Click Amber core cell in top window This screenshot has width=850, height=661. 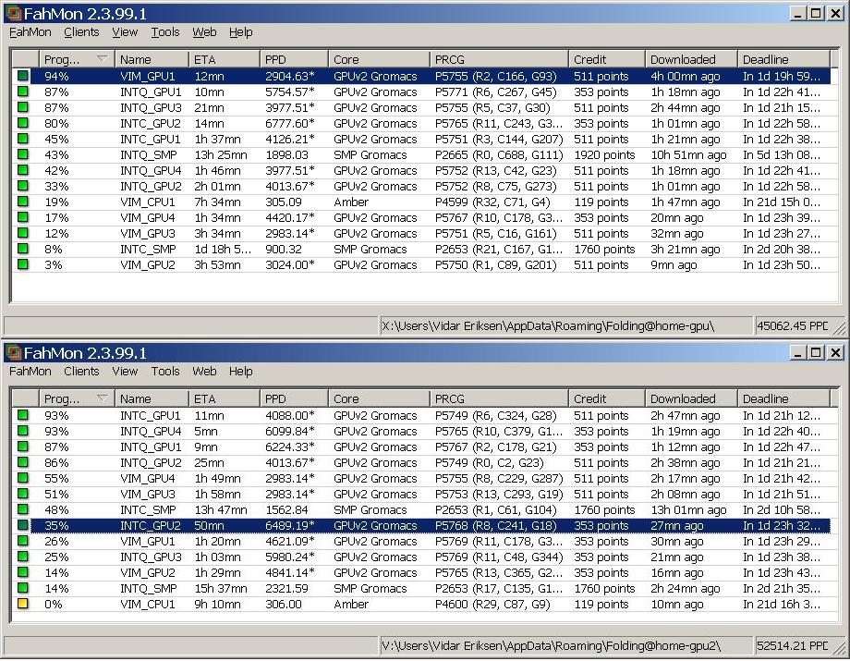[x=351, y=202]
